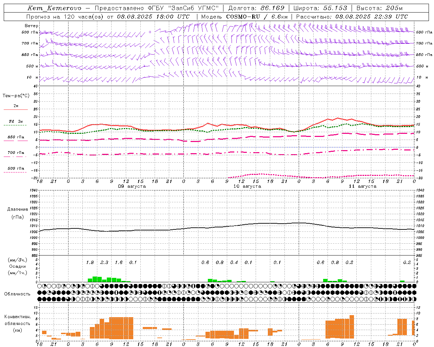Viewport: 434px width, 347px height.
Task: Click the 0.4 precipitation value
Action: [x=234, y=263]
